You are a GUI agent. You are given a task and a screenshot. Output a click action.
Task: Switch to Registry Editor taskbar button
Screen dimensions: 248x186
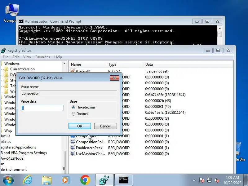[104, 180]
